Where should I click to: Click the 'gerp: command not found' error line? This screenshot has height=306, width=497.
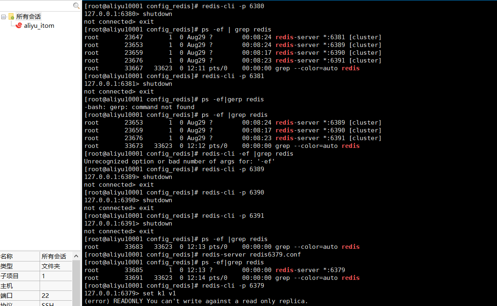tap(139, 107)
